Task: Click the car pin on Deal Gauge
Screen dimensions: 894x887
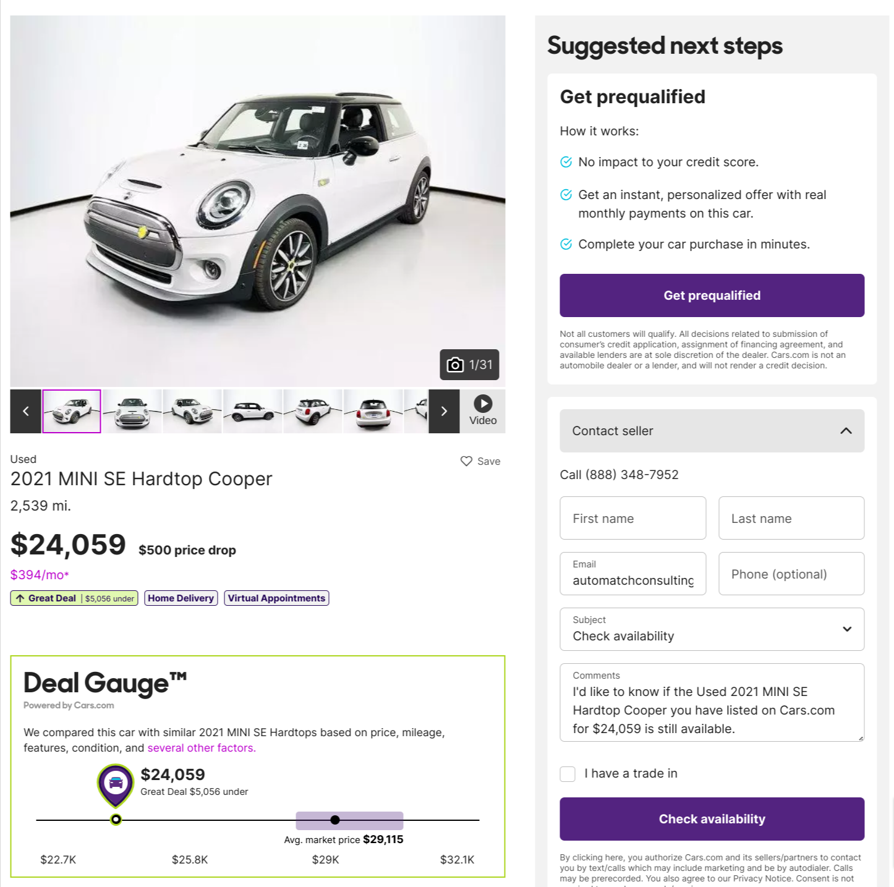Action: (x=116, y=784)
